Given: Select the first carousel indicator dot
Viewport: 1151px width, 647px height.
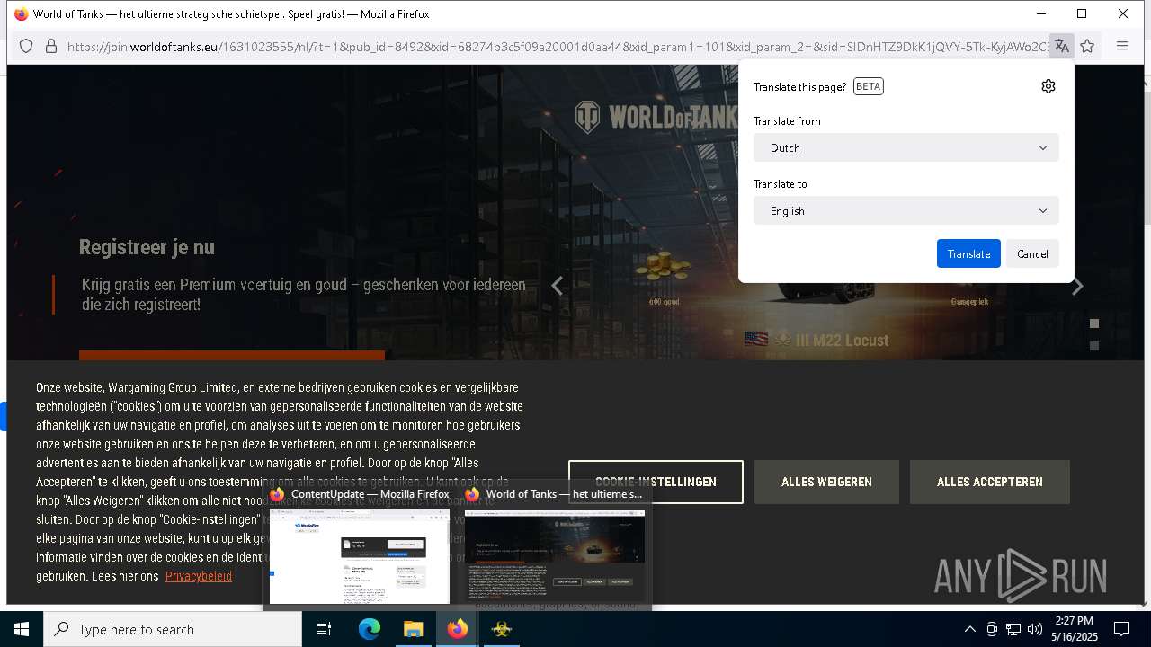Looking at the screenshot, I should click(x=1094, y=323).
